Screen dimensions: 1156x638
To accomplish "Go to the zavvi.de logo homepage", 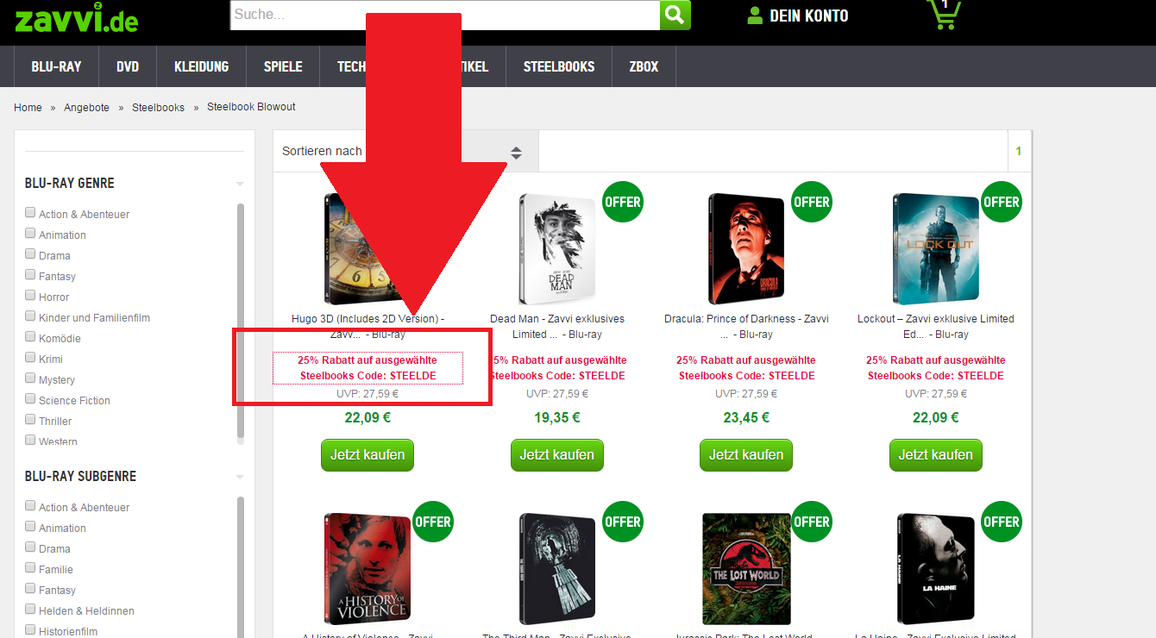I will coord(76,18).
